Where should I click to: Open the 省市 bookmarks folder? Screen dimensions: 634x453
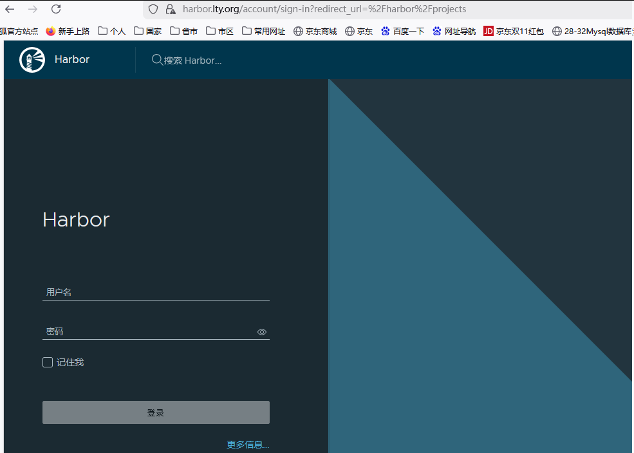coord(183,31)
